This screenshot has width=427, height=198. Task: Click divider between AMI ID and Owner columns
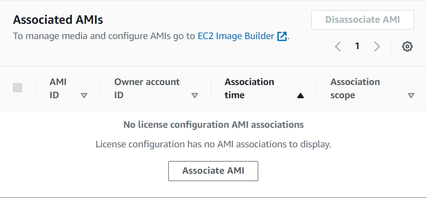point(100,89)
